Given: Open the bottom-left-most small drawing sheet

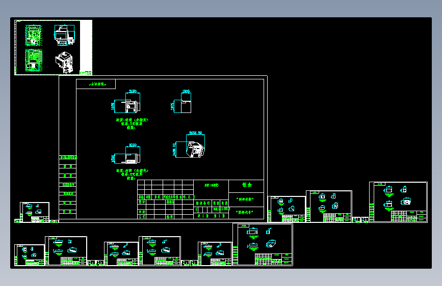Looking at the screenshot, I should pyautogui.click(x=30, y=255).
